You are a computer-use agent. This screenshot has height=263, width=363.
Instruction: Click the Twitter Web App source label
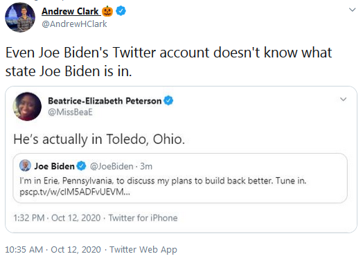coord(143,250)
